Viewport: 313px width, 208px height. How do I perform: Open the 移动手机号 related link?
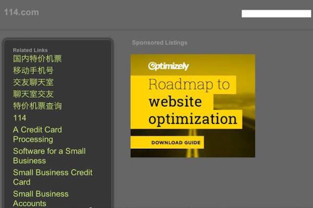click(x=33, y=71)
